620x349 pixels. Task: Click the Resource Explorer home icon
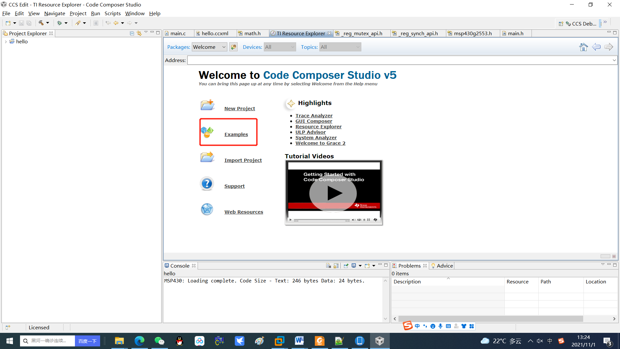(583, 47)
